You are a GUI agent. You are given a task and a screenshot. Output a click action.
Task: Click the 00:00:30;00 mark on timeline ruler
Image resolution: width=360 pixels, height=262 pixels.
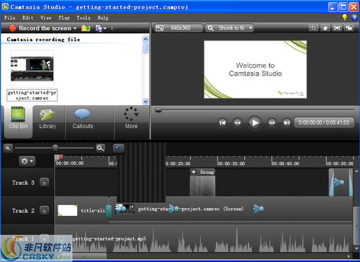231,163
